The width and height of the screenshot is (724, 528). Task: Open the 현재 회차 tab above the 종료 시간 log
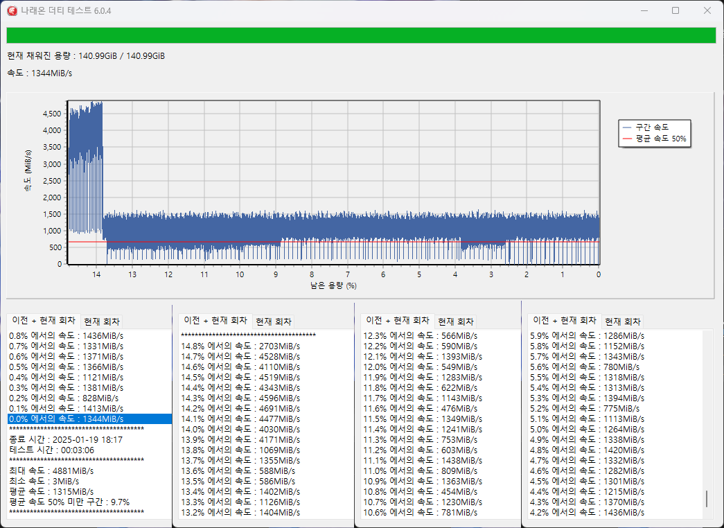[102, 322]
